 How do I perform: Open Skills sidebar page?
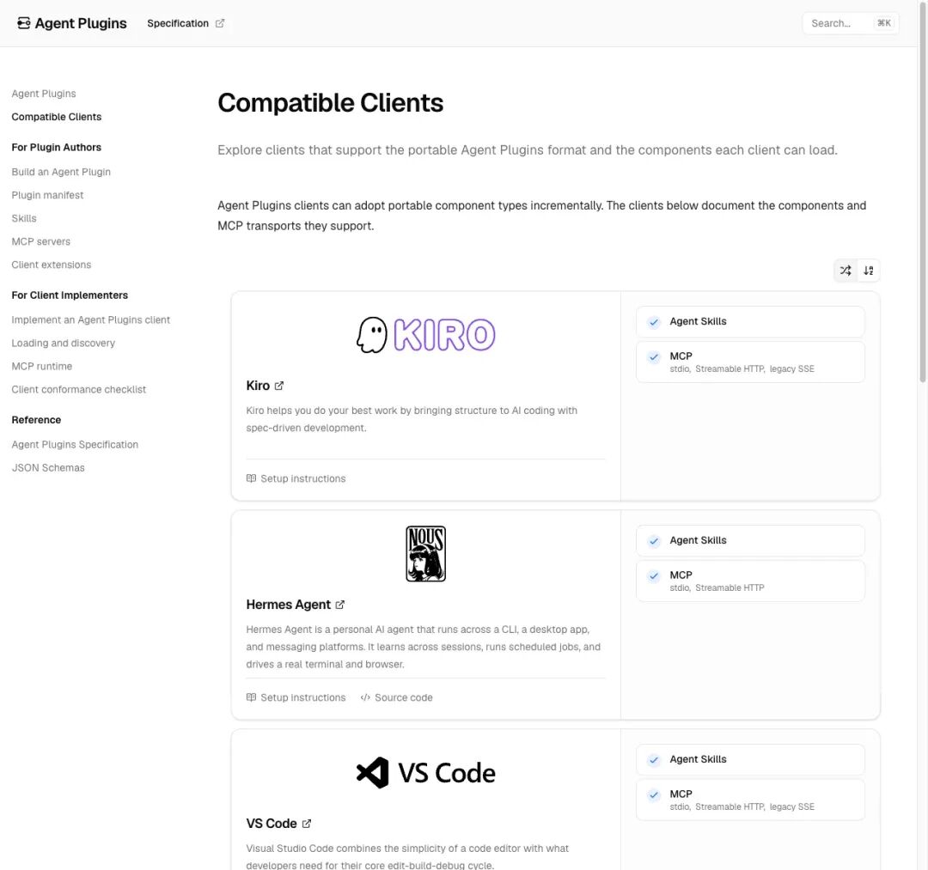[x=24, y=218]
